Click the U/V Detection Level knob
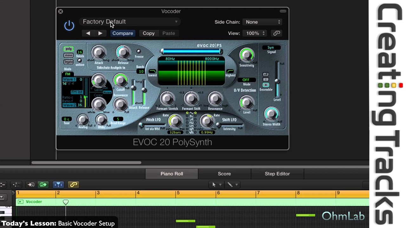 [246, 103]
